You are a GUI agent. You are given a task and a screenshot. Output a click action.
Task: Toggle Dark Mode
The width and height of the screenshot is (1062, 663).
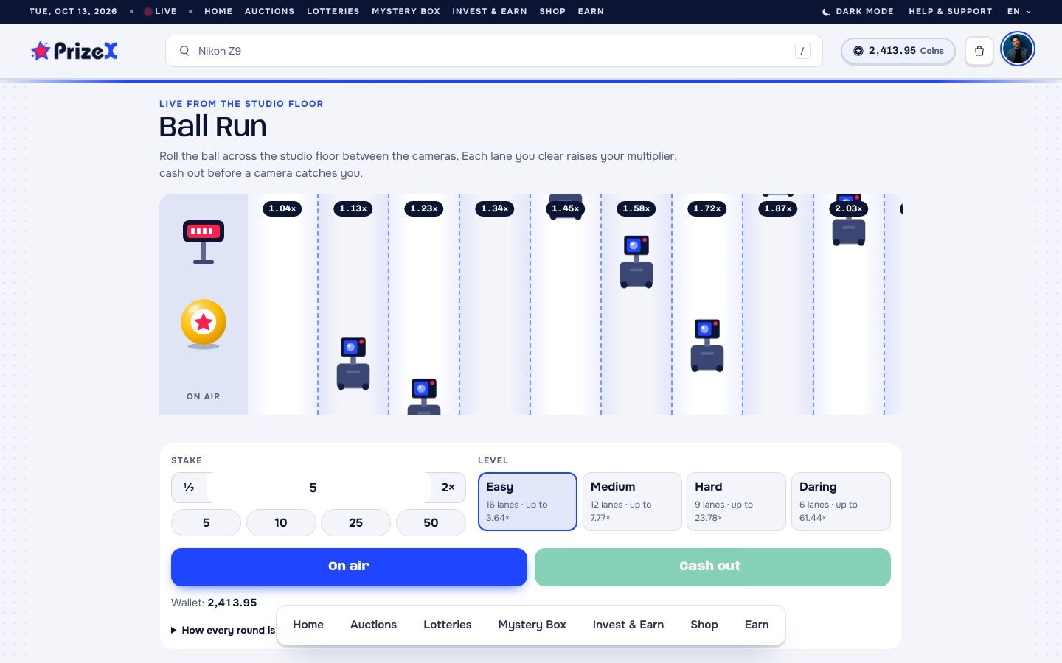point(858,11)
